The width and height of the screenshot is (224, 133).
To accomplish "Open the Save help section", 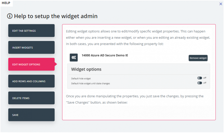I will tap(31, 115).
